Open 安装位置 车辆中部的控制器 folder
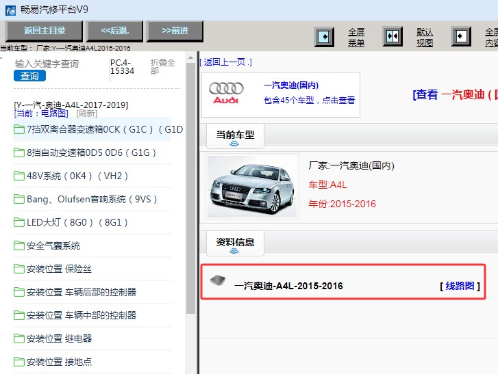This screenshot has width=498, height=374. 92,315
